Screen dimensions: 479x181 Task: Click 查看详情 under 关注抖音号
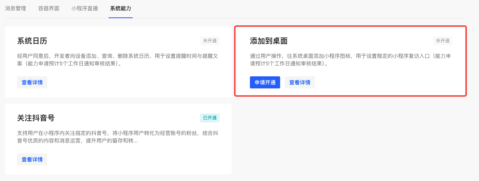[x=32, y=159]
